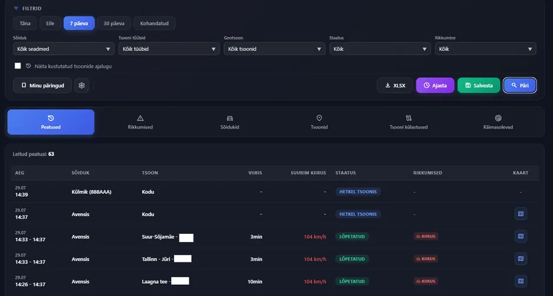Click KIIRUS violation badge in Tallinn - Jüri row
This screenshot has height=296, width=553.
(426, 258)
